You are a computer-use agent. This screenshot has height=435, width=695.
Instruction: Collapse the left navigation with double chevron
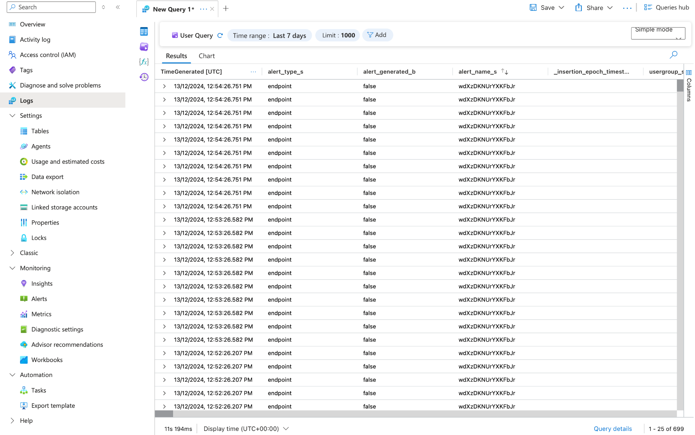click(118, 7)
